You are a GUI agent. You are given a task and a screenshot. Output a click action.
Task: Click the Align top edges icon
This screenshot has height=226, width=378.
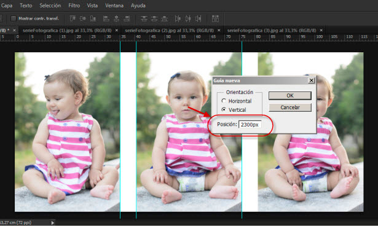coord(73,18)
